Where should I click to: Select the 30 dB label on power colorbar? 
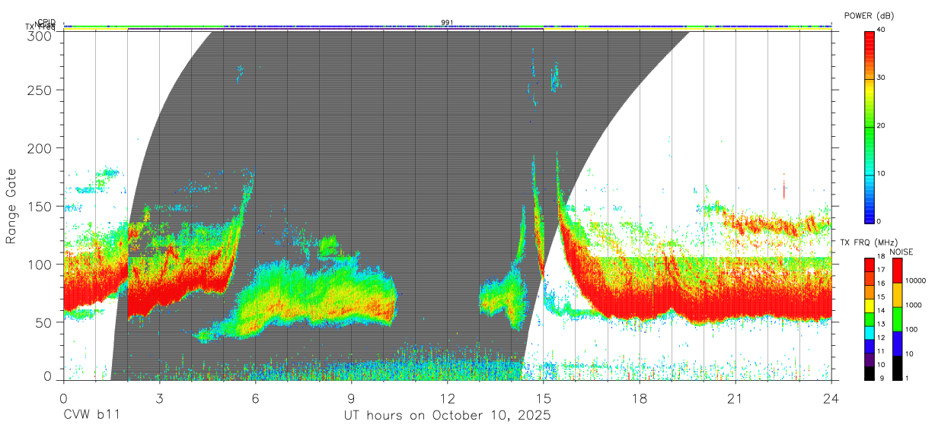click(881, 78)
